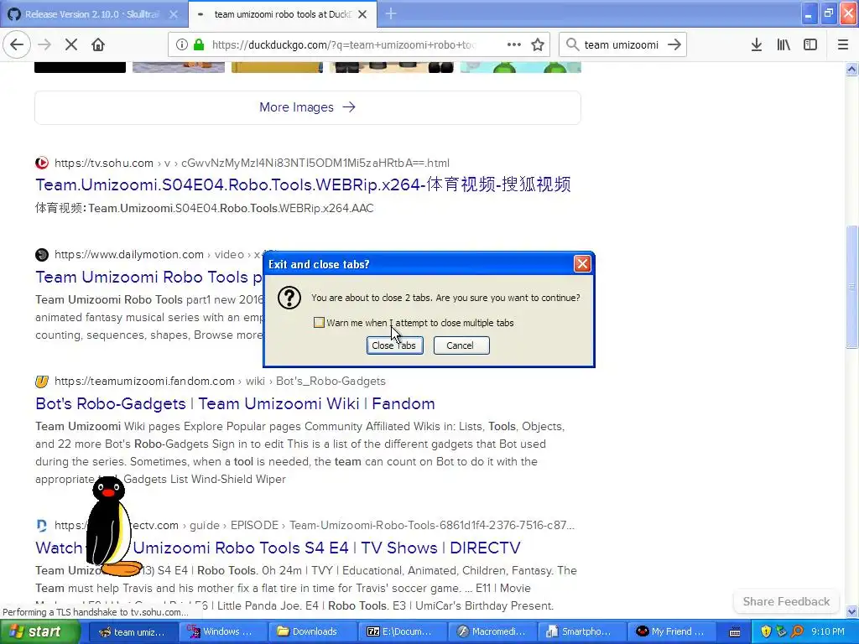Close the Exit and close tabs dialog
Screen dimensions: 859x644
coord(582,264)
